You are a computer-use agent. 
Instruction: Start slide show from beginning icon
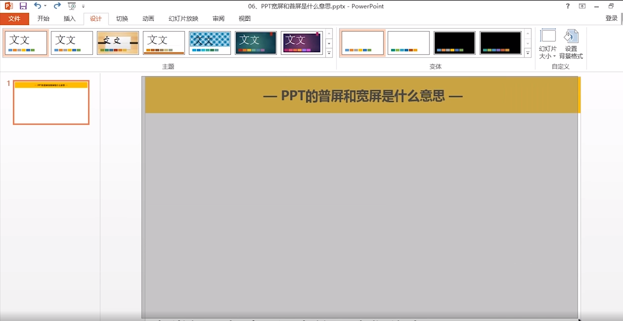pyautogui.click(x=72, y=6)
